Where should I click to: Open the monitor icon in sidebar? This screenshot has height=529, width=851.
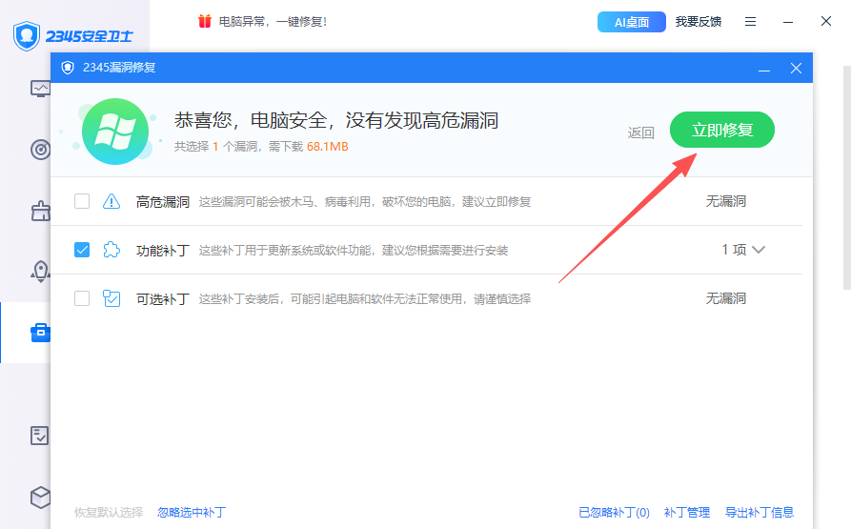coord(40,89)
